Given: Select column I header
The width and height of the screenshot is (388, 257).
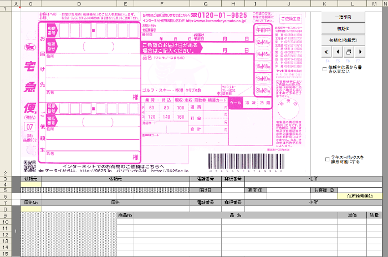Looking at the screenshot, I should click(256, 3).
